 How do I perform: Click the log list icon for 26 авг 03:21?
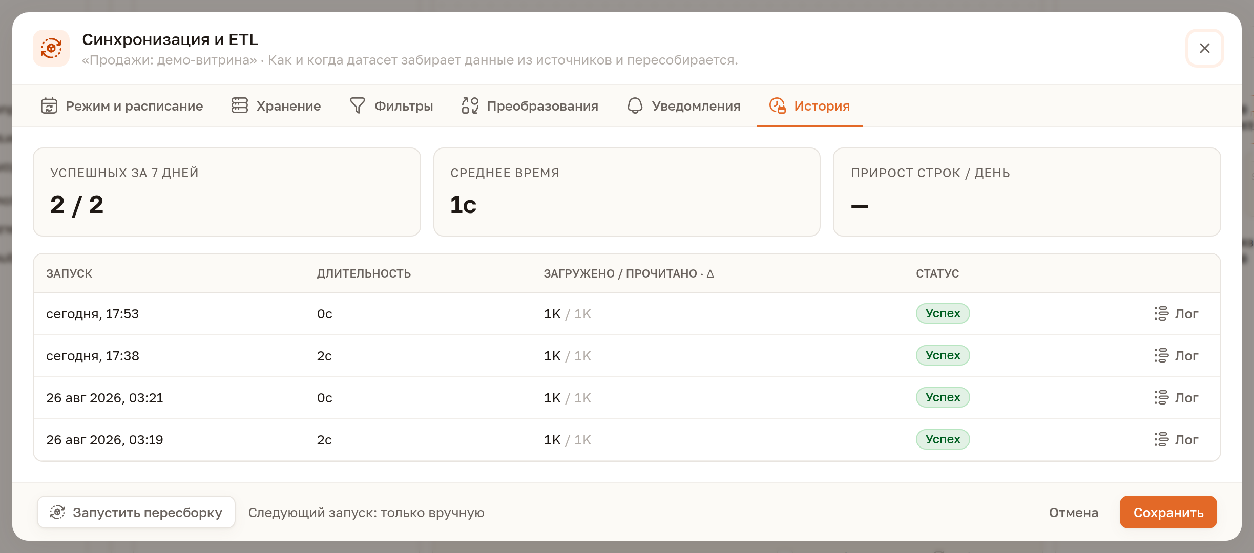click(x=1161, y=397)
